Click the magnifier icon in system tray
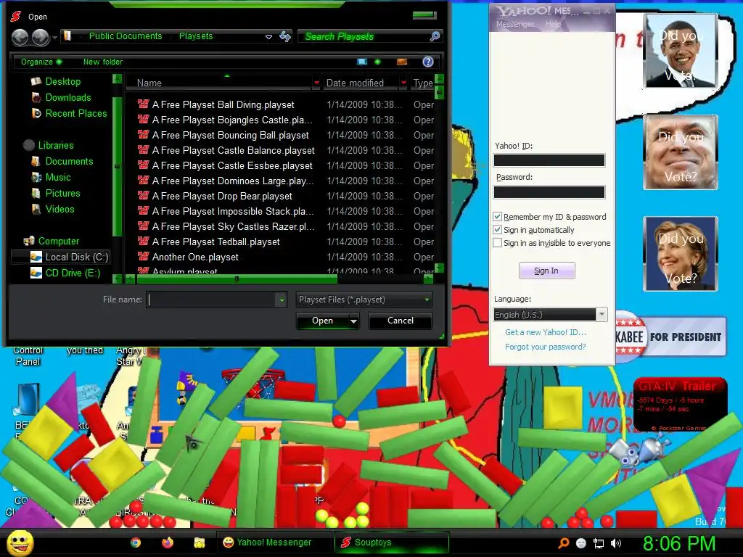 click(x=563, y=543)
